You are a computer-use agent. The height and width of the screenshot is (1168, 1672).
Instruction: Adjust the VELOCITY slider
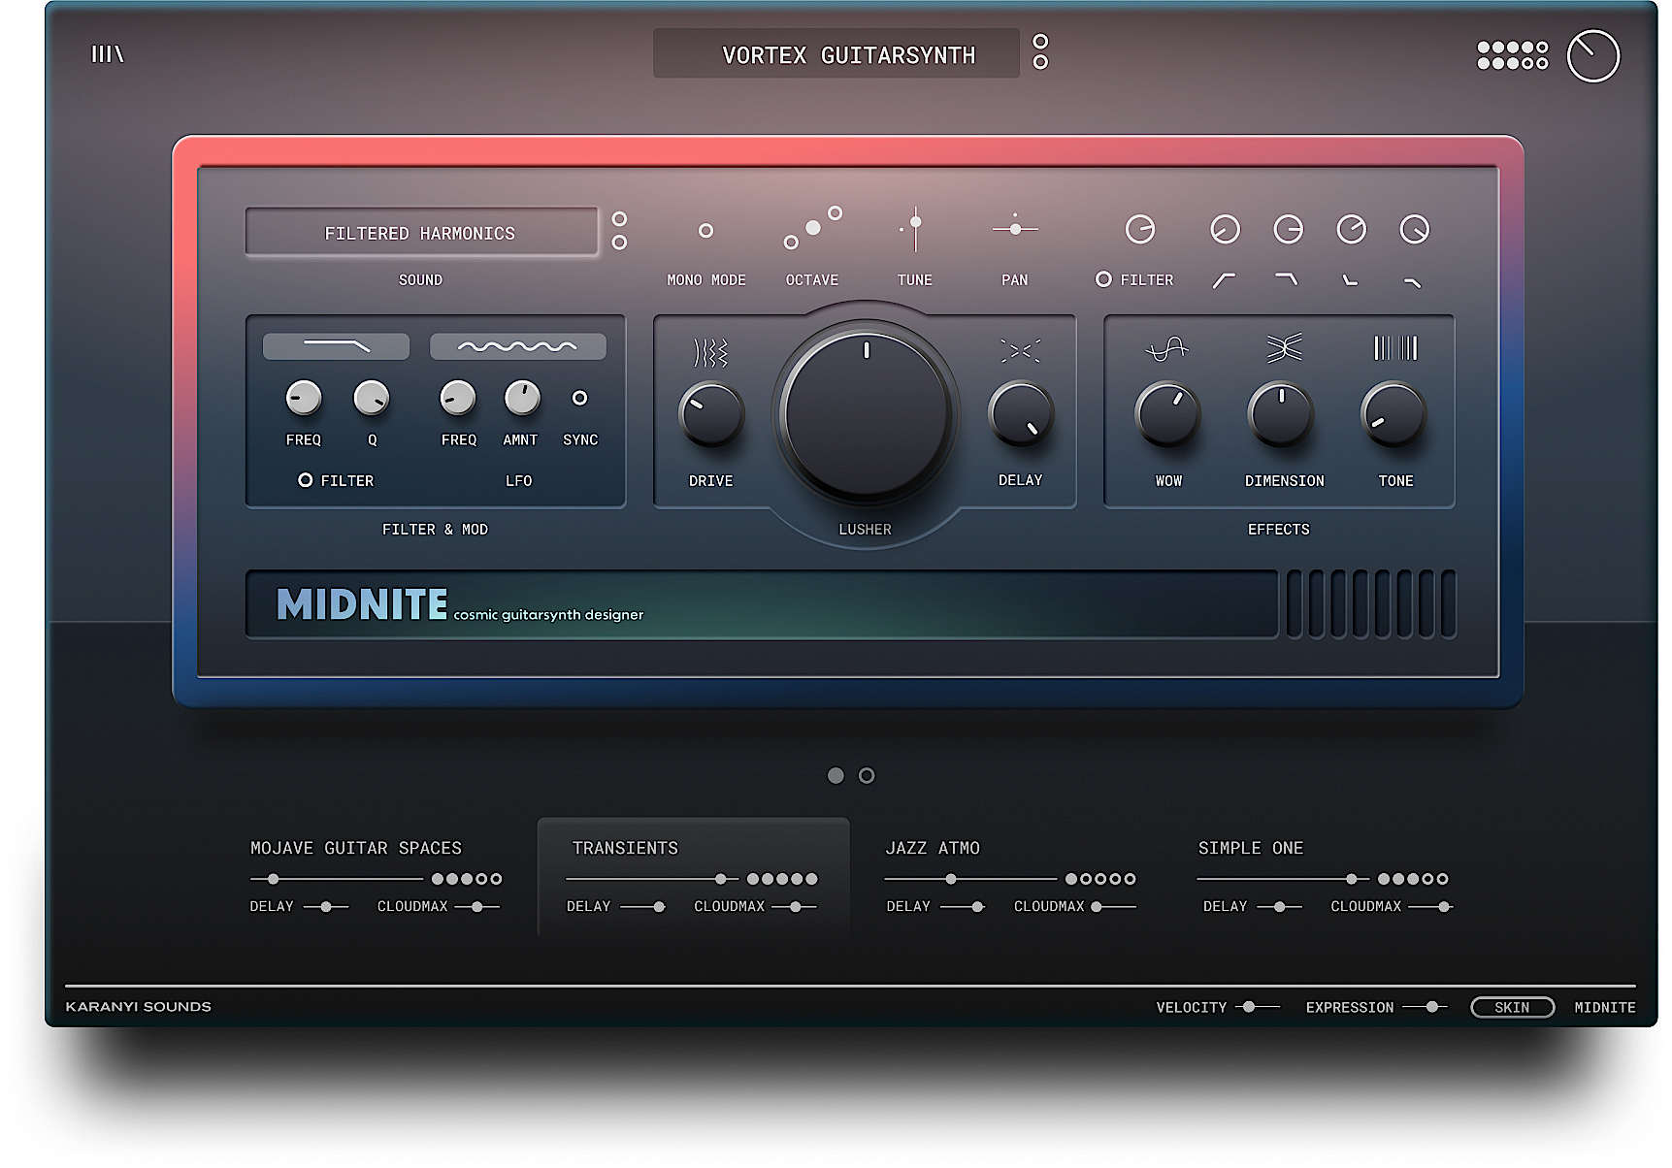[x=1249, y=1007]
